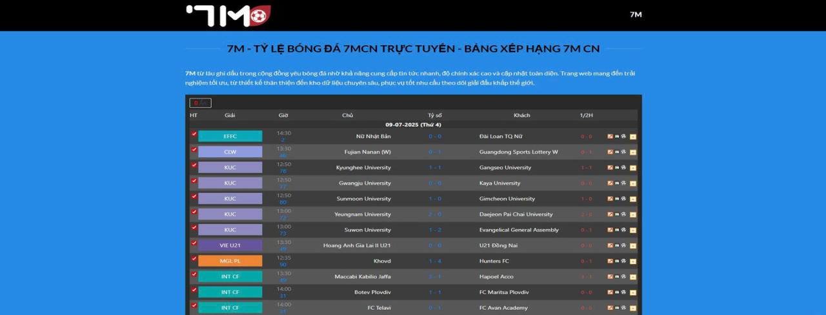The height and width of the screenshot is (315, 826).
Task: Click the 7M logo in header
Action: tap(227, 15)
